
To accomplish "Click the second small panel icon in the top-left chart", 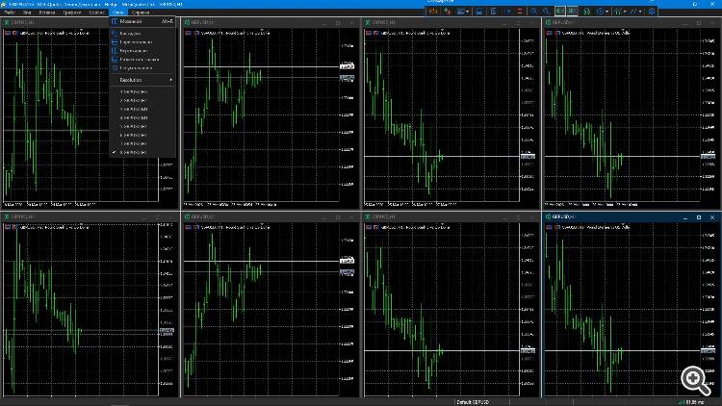I will tap(15, 33).
